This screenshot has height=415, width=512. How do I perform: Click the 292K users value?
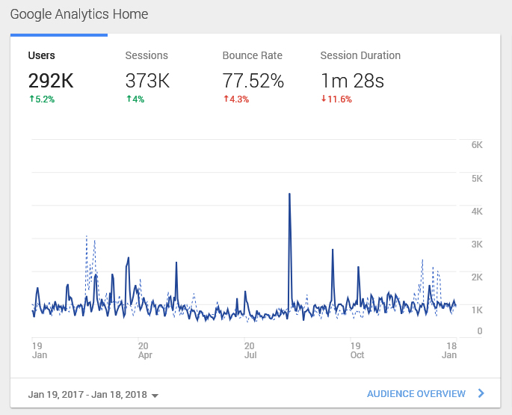[x=51, y=81]
